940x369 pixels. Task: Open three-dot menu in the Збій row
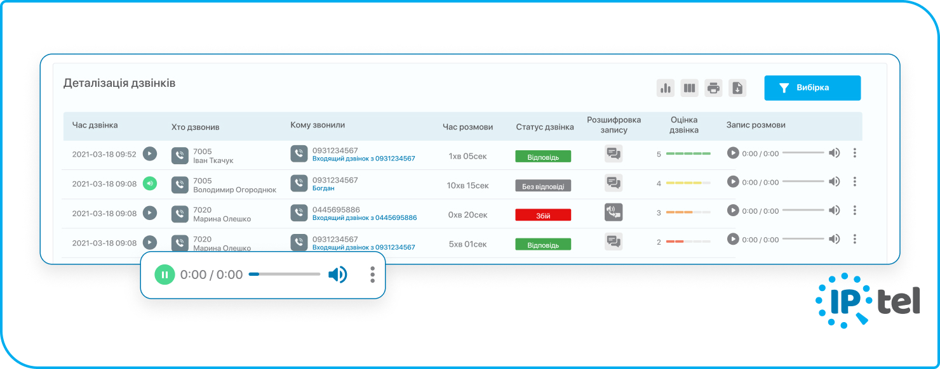855,210
